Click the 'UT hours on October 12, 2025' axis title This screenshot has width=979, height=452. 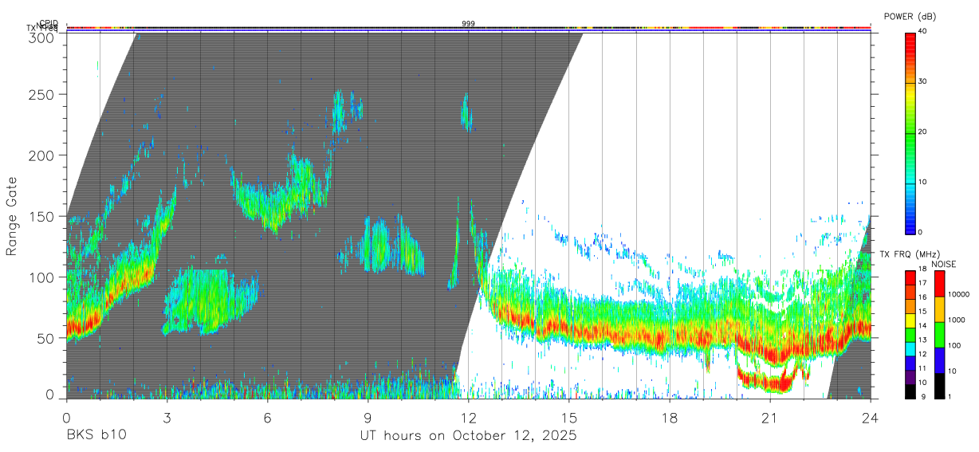pyautogui.click(x=469, y=435)
